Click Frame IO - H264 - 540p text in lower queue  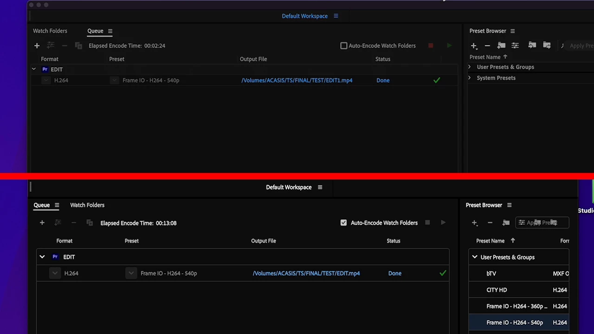coord(169,273)
